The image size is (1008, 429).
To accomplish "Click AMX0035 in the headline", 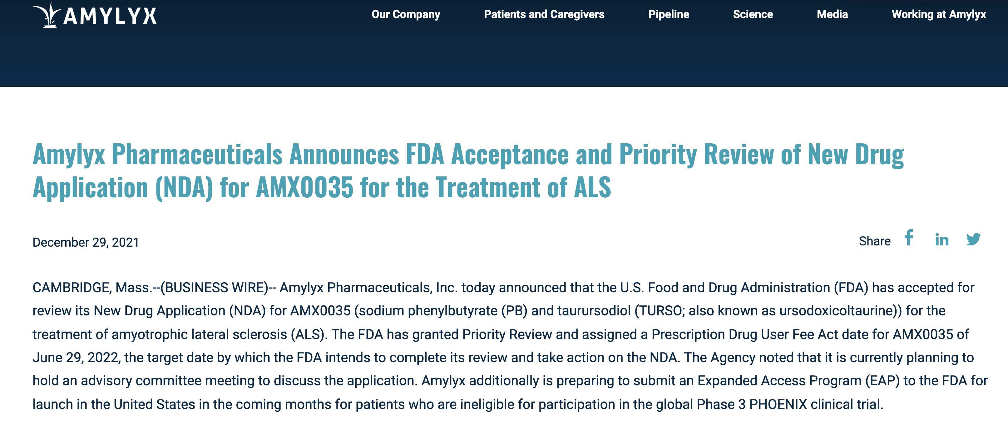I will point(304,187).
